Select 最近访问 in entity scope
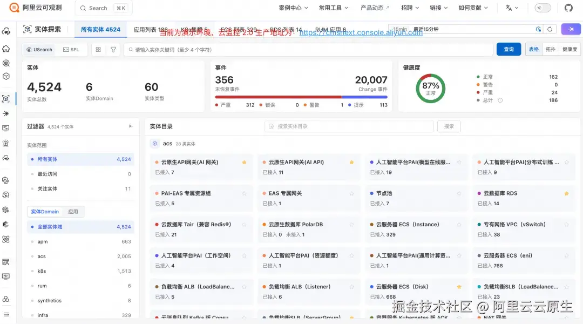This screenshot has height=324, width=583. click(80, 174)
